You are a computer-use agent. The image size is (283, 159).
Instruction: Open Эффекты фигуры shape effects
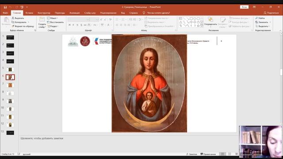point(240,26)
